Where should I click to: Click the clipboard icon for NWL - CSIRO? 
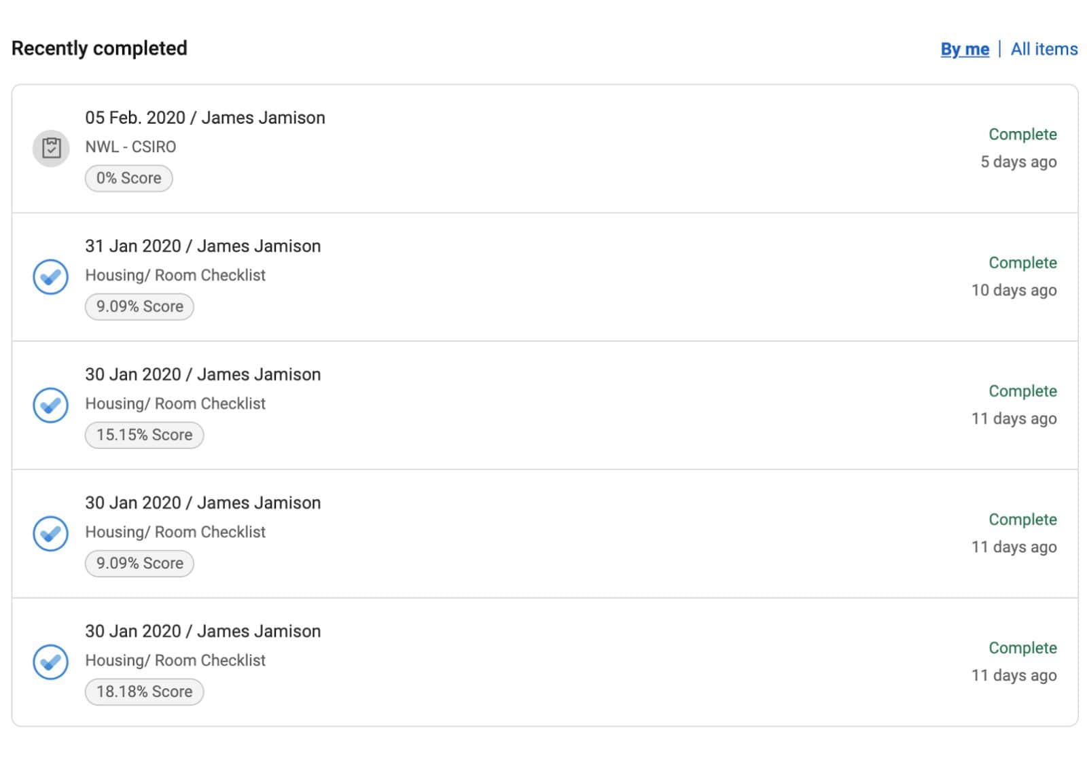[x=51, y=148]
